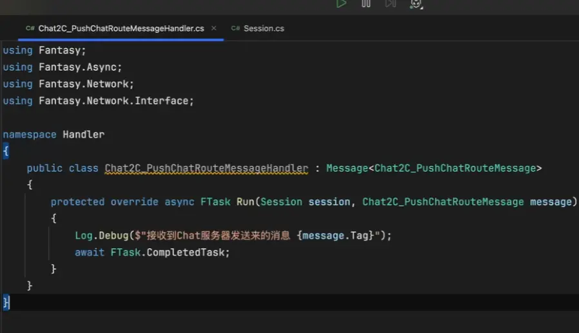Click the 'namespace' keyword
This screenshot has width=579, height=333.
[30, 135]
